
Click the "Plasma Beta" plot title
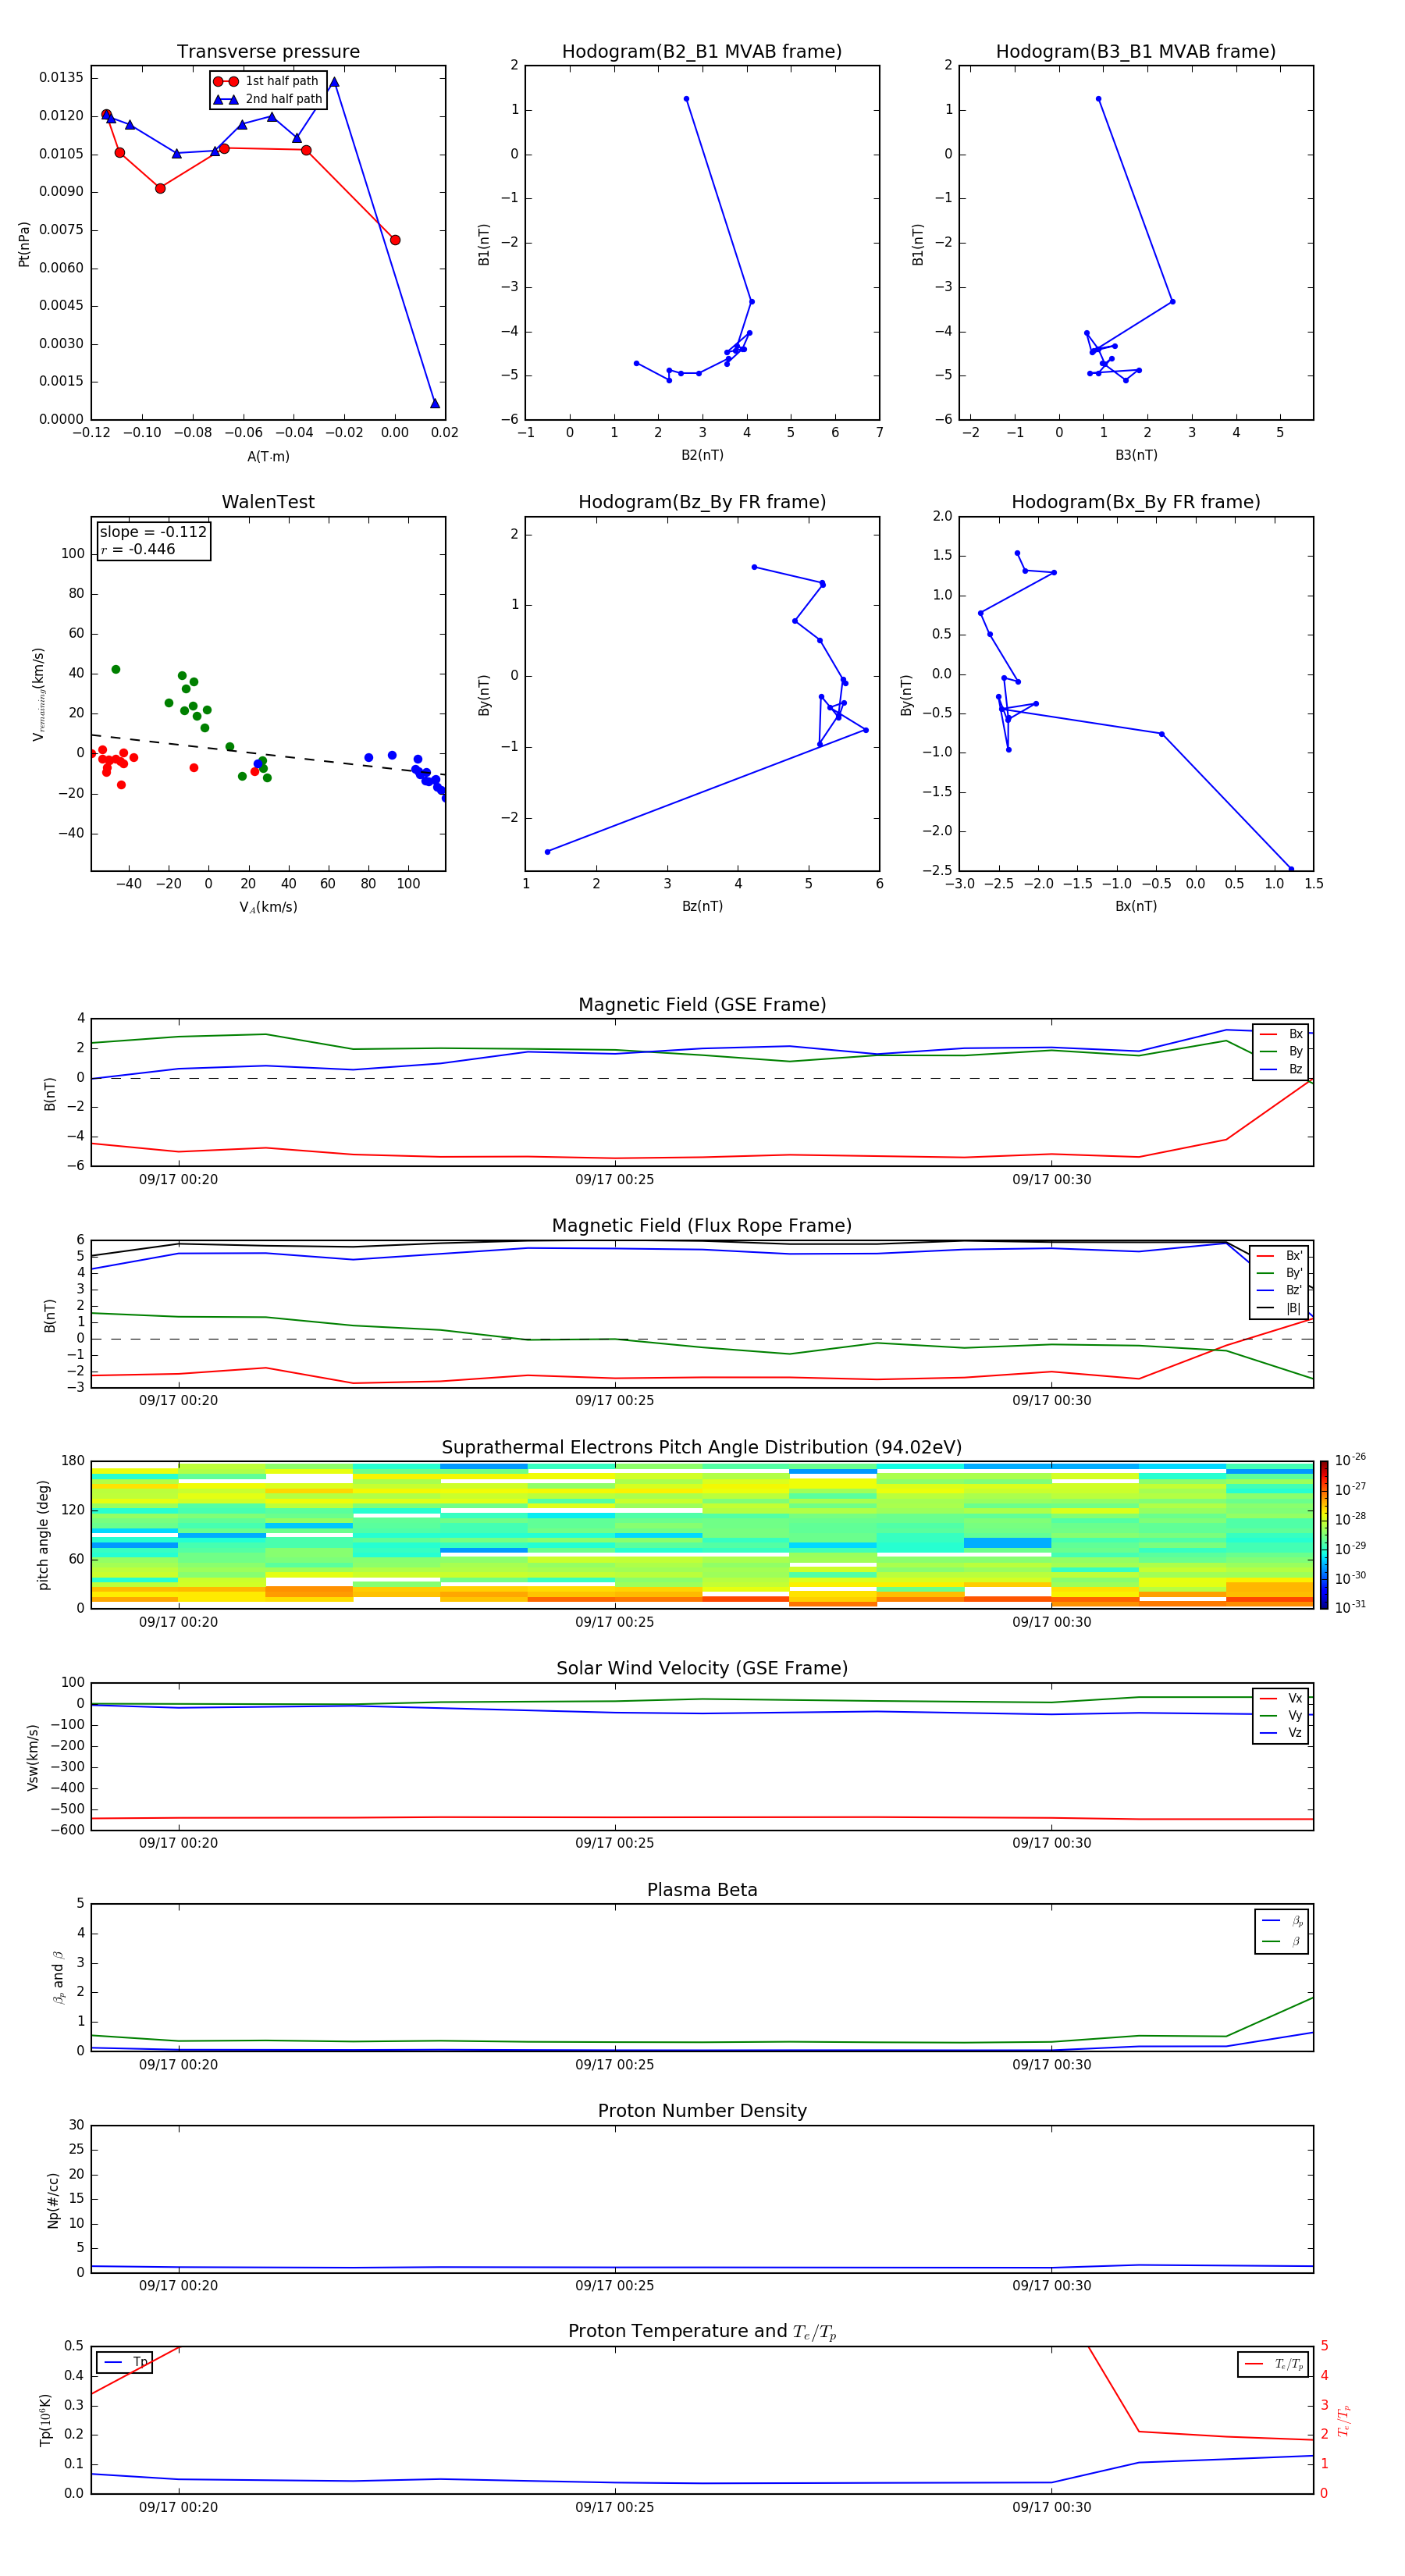tap(702, 1890)
